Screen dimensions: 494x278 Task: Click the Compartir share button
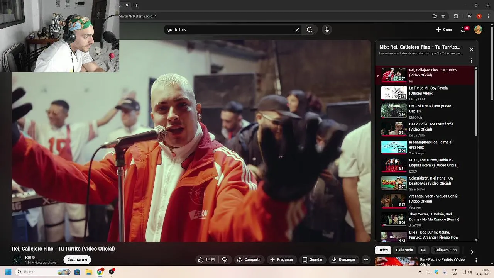pyautogui.click(x=249, y=260)
